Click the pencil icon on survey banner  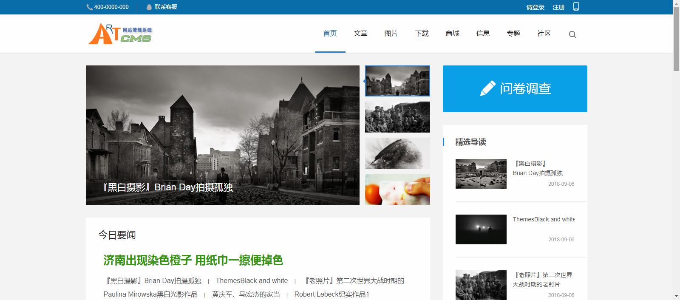487,88
